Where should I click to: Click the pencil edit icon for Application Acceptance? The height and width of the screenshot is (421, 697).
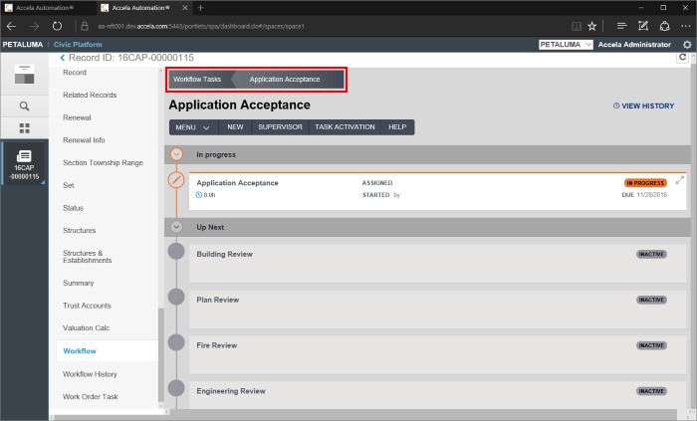click(176, 180)
